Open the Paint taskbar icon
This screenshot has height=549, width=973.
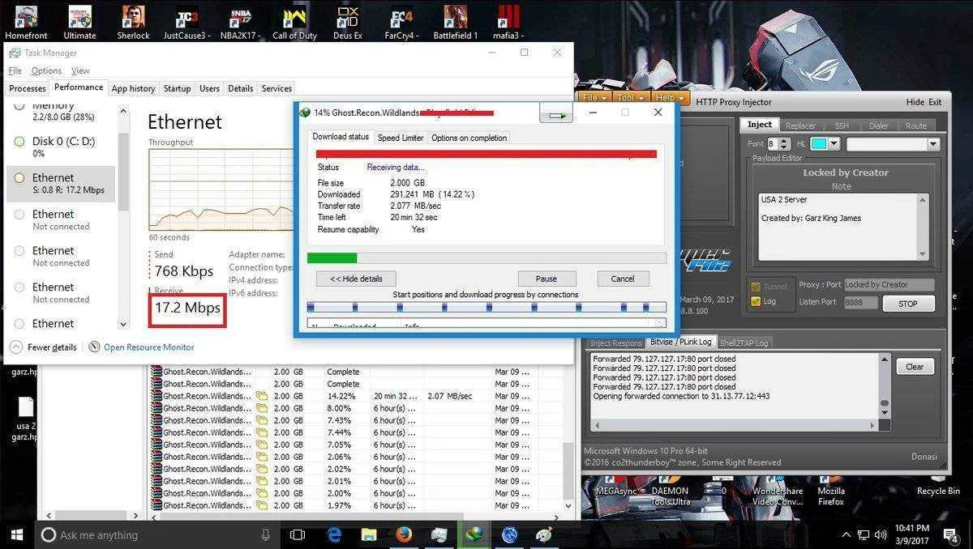[544, 534]
